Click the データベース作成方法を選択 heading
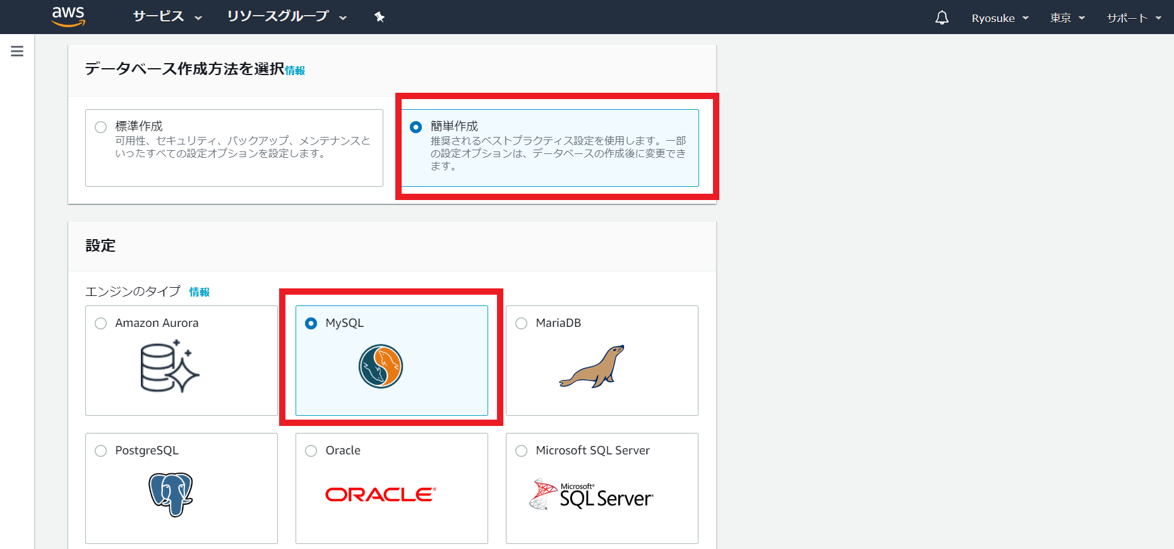The height and width of the screenshot is (549, 1174). 184,68
